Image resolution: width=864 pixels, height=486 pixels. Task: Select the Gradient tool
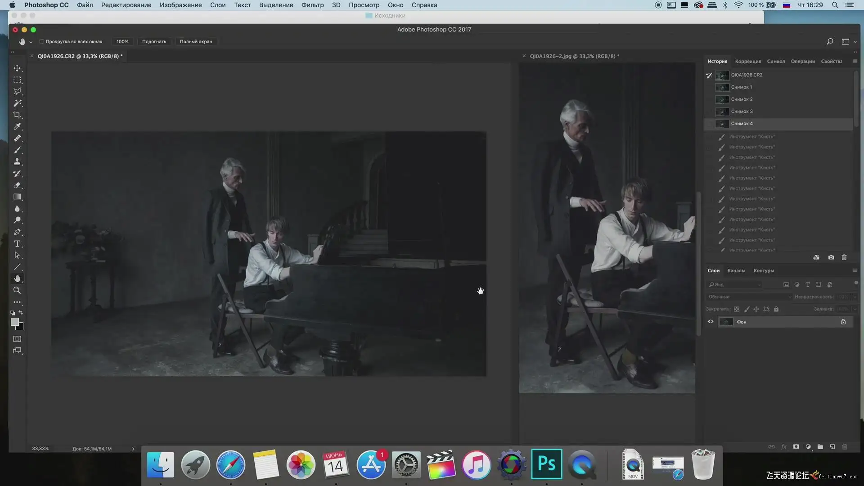17,197
